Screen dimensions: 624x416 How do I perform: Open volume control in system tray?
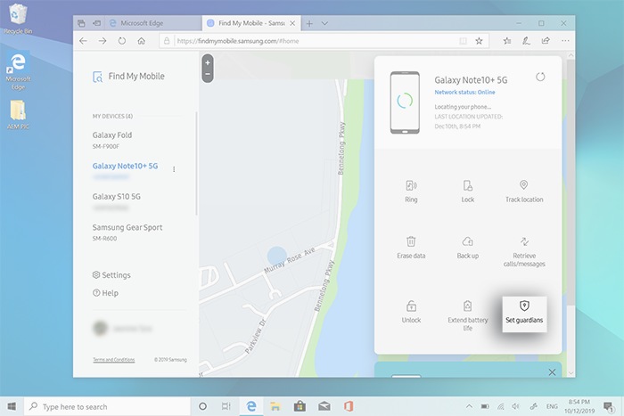point(516,406)
